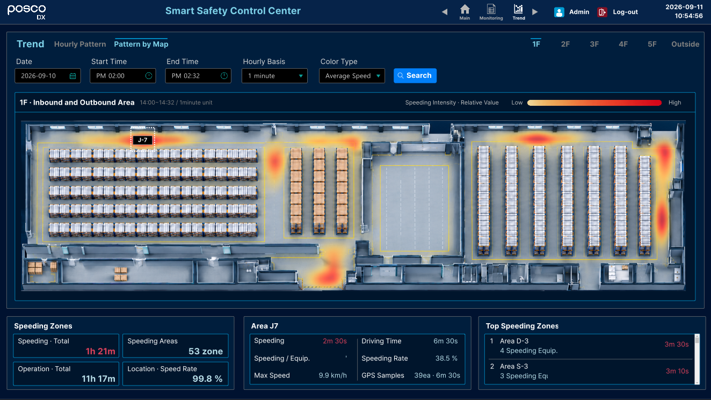This screenshot has height=400, width=711.
Task: Select Area D-3 in Top Speeding Zones
Action: pos(589,345)
